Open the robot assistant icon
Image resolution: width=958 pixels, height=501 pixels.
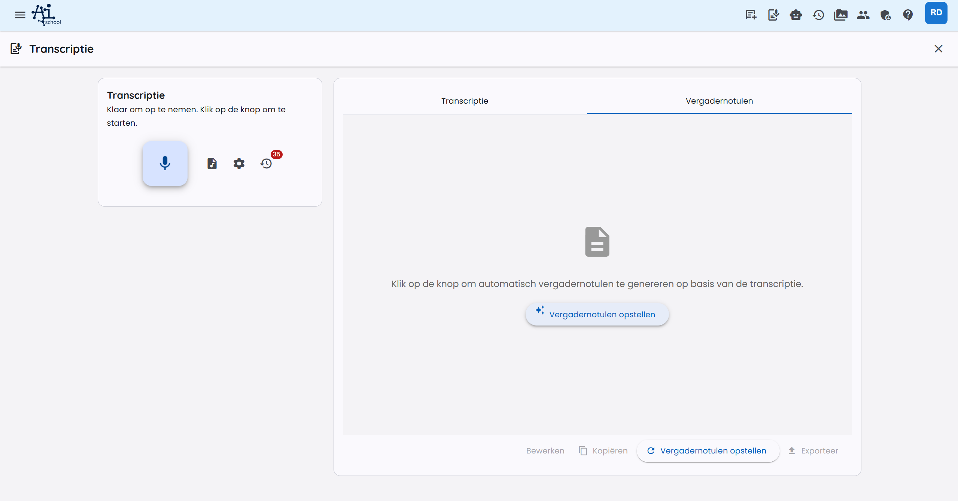[796, 15]
